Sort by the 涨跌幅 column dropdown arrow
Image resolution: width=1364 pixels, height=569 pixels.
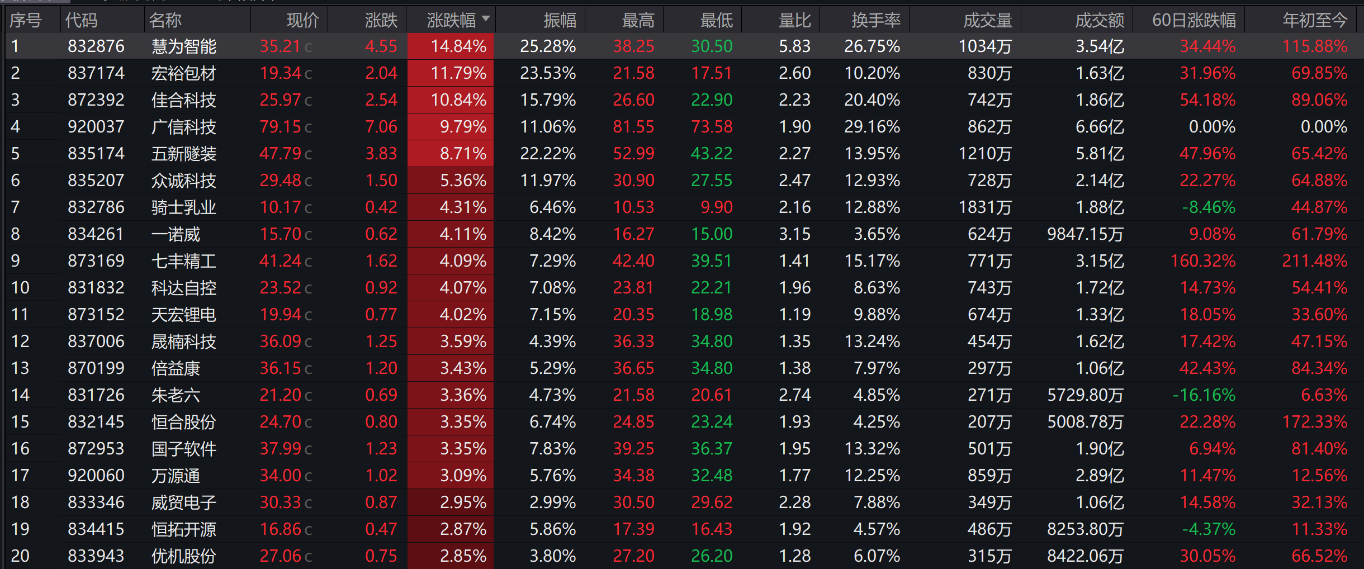(x=486, y=18)
